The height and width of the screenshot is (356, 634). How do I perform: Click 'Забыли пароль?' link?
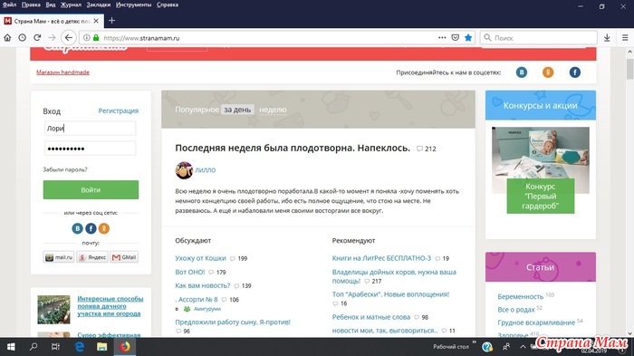point(65,169)
